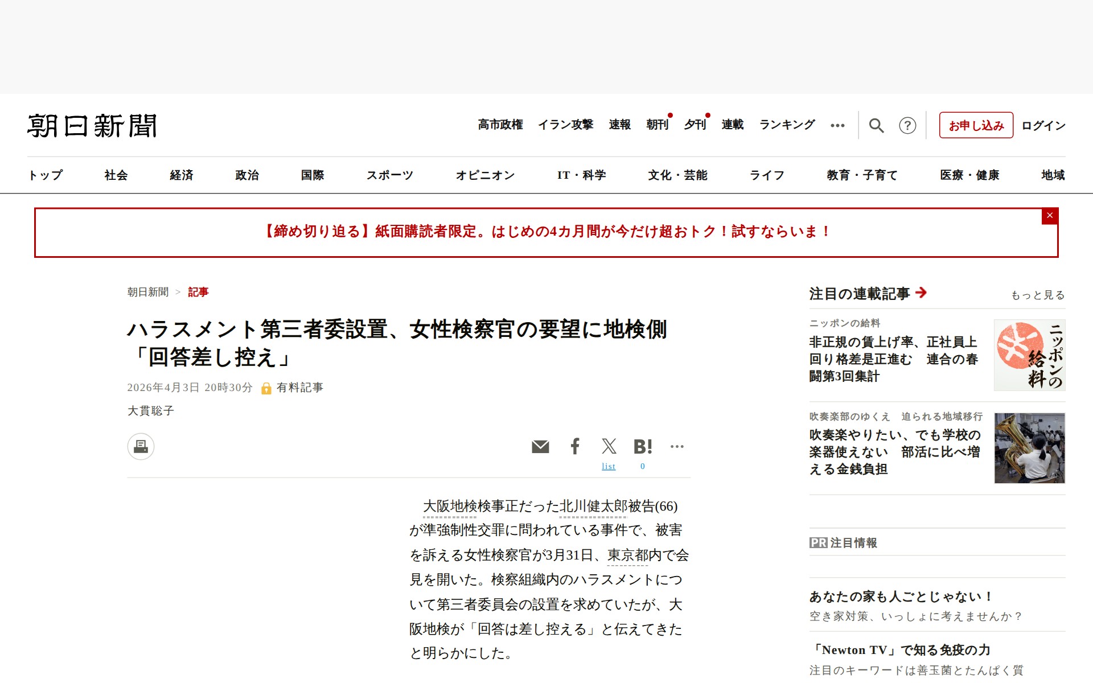The height and width of the screenshot is (683, 1093).
Task: Share article on Facebook
Action: [x=575, y=446]
